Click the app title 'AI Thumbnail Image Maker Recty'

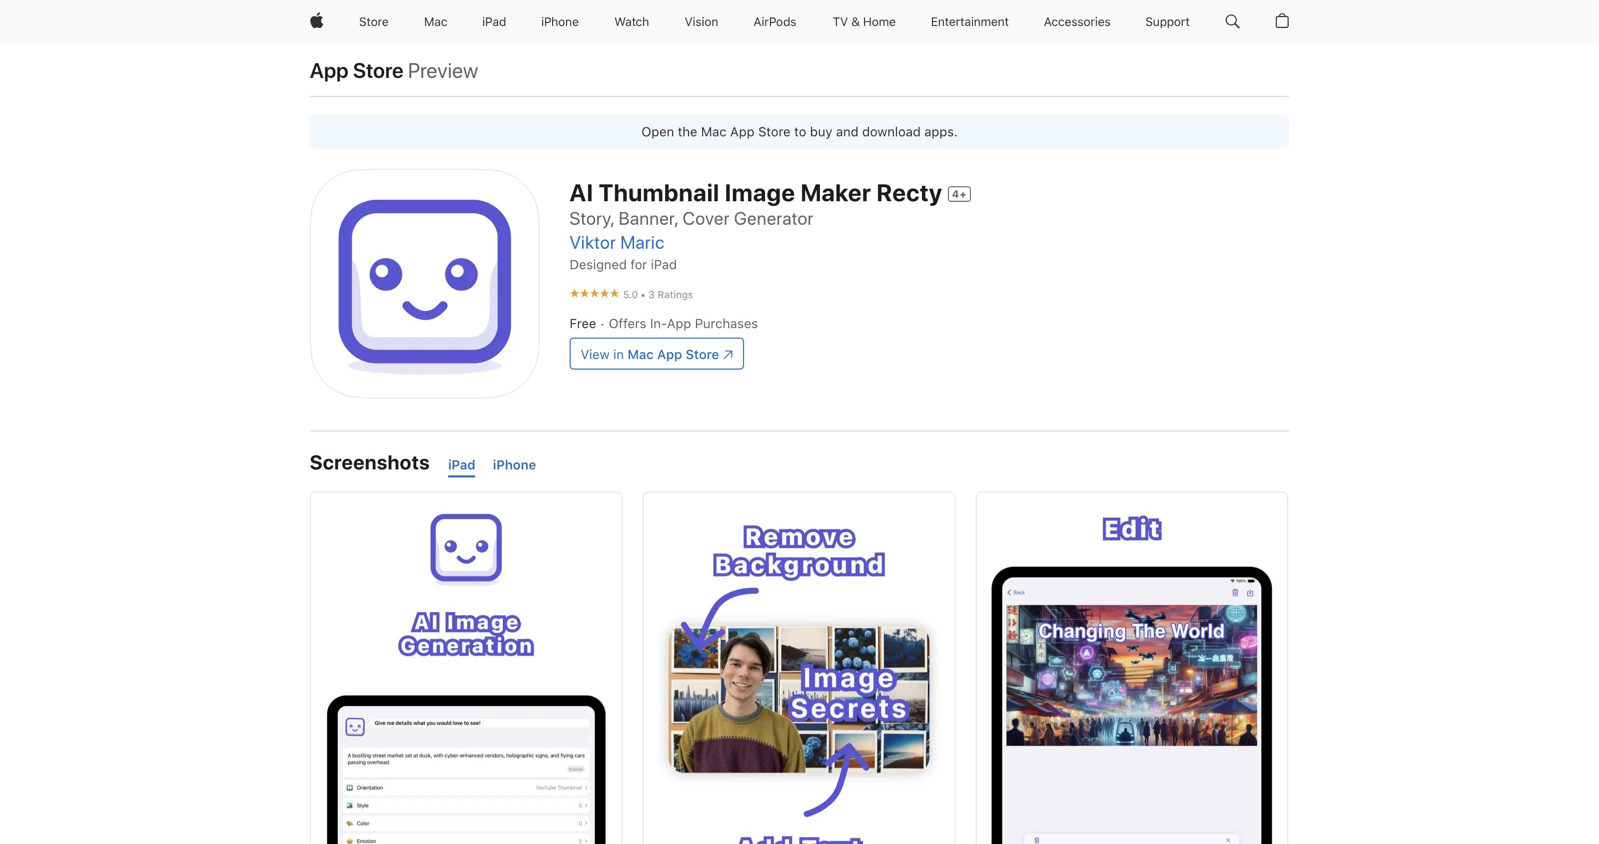(x=756, y=194)
